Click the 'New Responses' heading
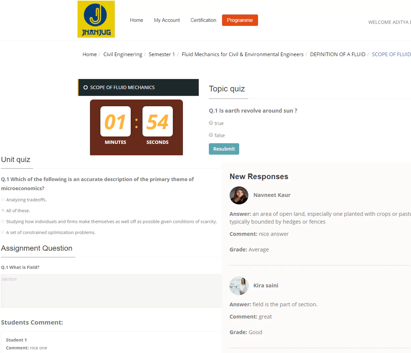This screenshot has width=411, height=353. pyautogui.click(x=259, y=176)
